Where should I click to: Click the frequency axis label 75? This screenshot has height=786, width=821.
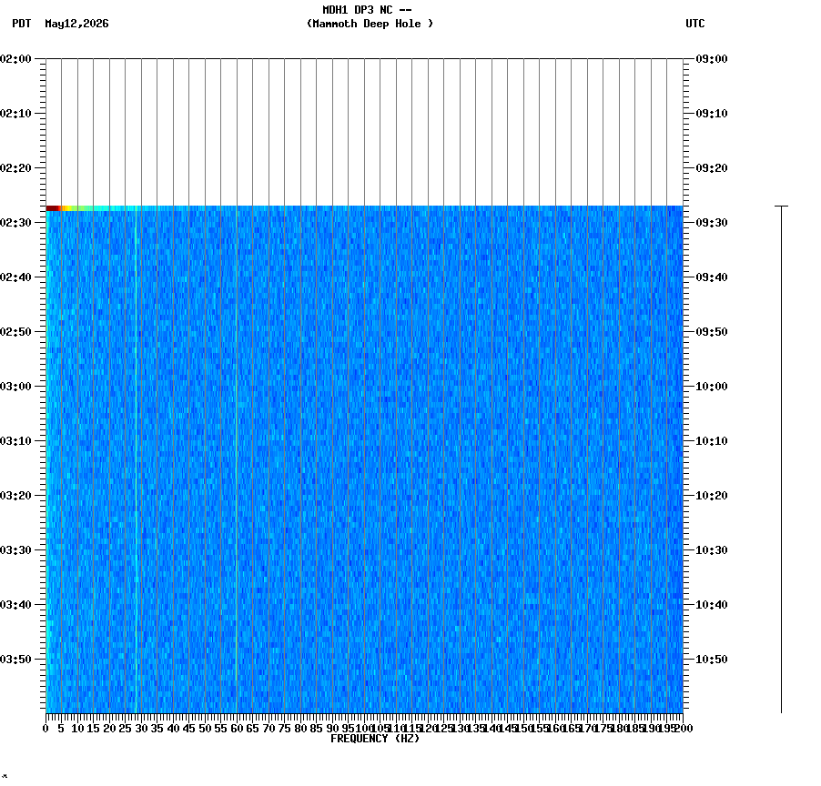click(284, 729)
